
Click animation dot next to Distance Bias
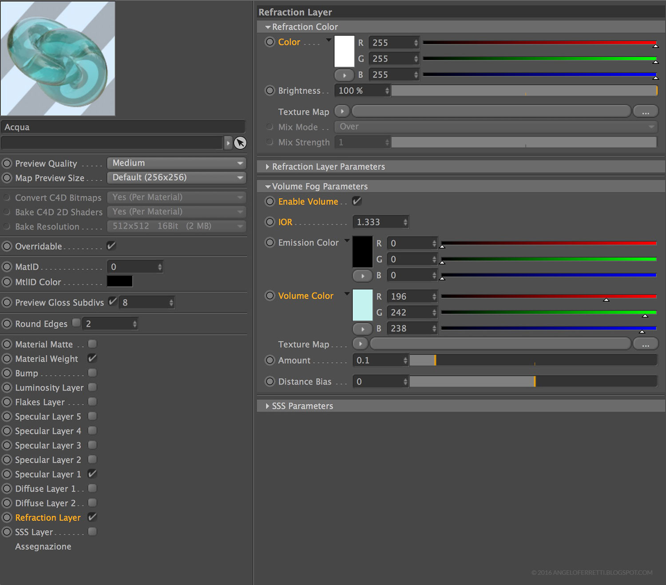click(x=270, y=382)
